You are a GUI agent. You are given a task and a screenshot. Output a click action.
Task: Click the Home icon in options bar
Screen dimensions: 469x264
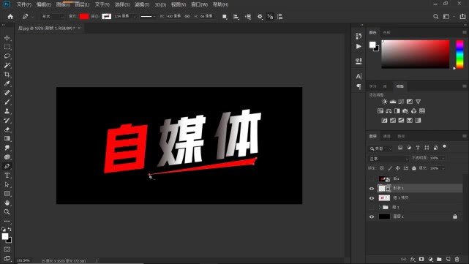(10, 17)
